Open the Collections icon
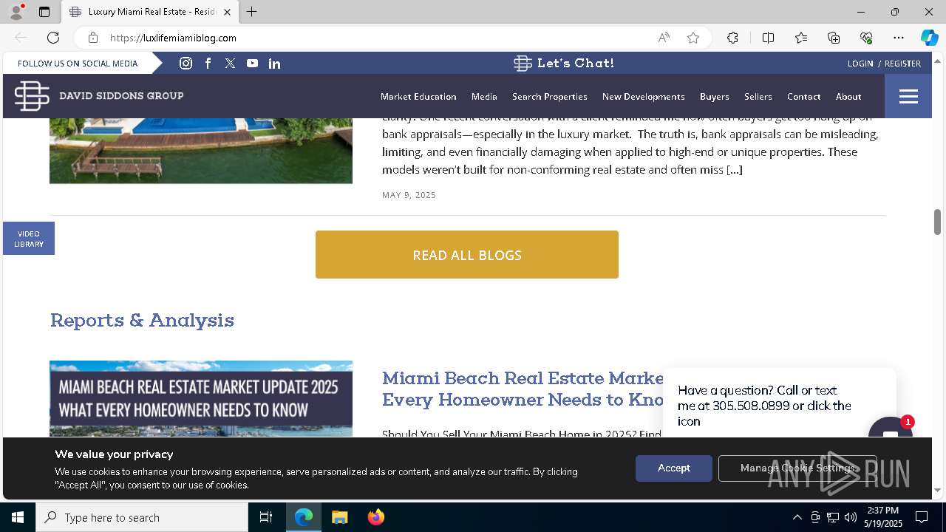The image size is (946, 532). (x=834, y=38)
